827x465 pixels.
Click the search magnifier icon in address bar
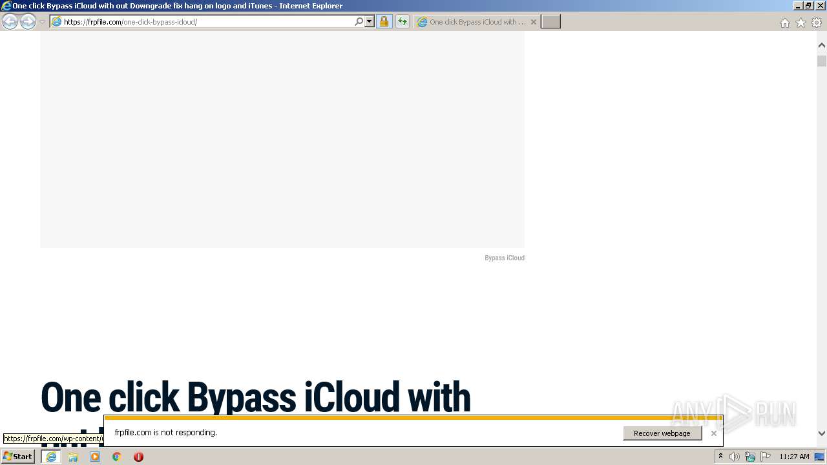coord(359,22)
